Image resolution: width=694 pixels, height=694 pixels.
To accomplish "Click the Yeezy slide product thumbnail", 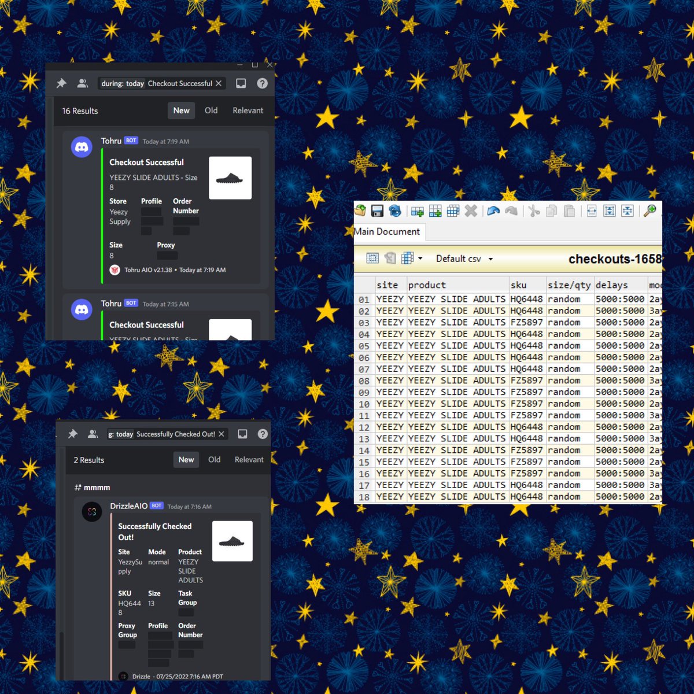I will [230, 178].
